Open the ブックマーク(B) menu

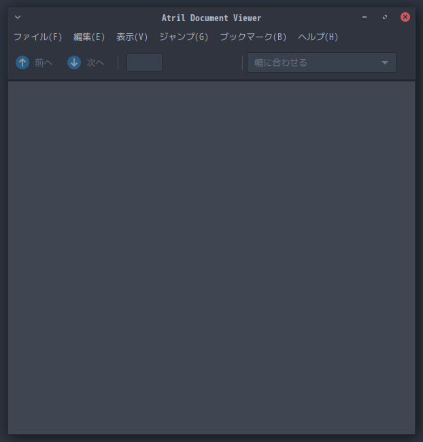click(x=253, y=37)
